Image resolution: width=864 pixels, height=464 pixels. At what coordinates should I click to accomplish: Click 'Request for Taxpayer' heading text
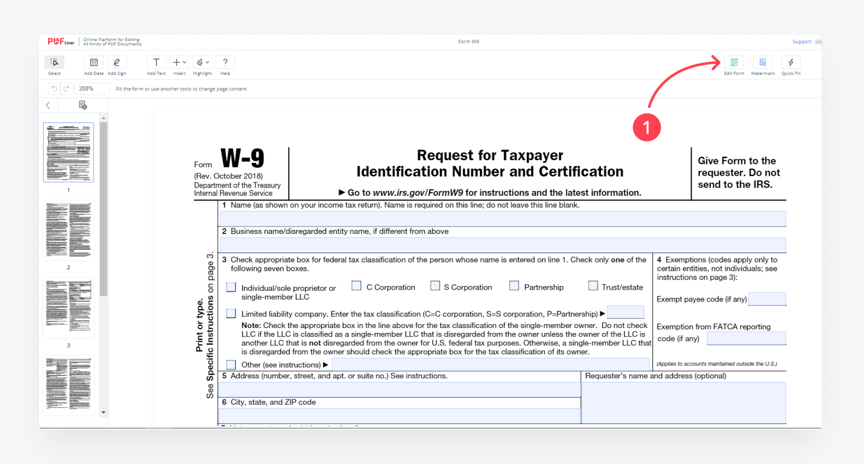point(490,155)
